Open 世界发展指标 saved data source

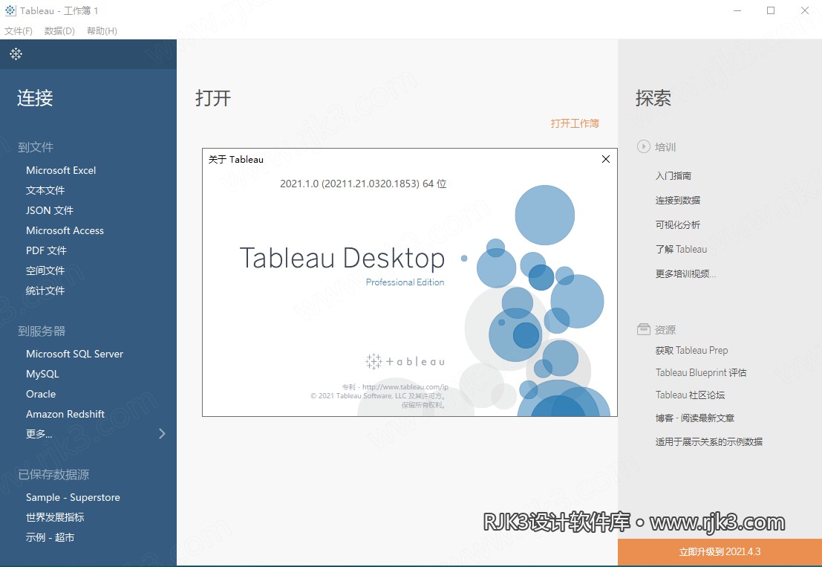(x=55, y=517)
